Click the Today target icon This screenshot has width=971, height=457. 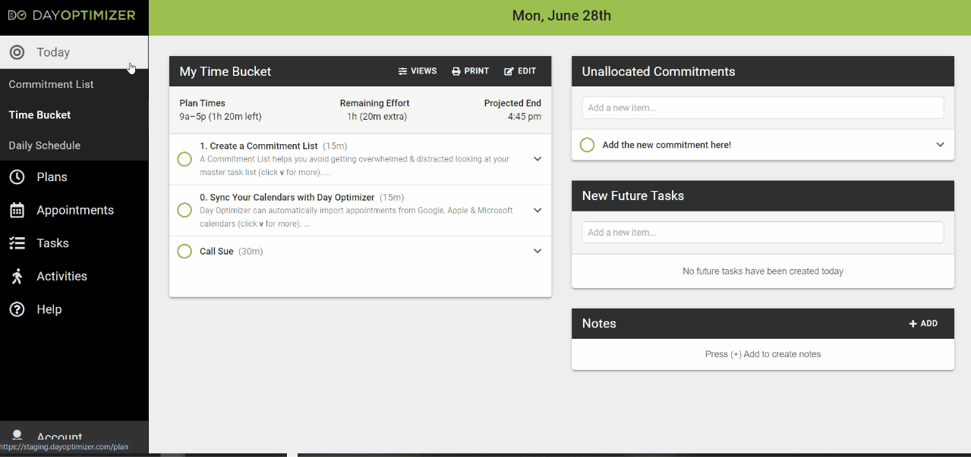click(17, 52)
